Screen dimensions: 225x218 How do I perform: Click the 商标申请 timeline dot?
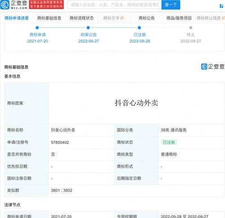click(x=37, y=27)
